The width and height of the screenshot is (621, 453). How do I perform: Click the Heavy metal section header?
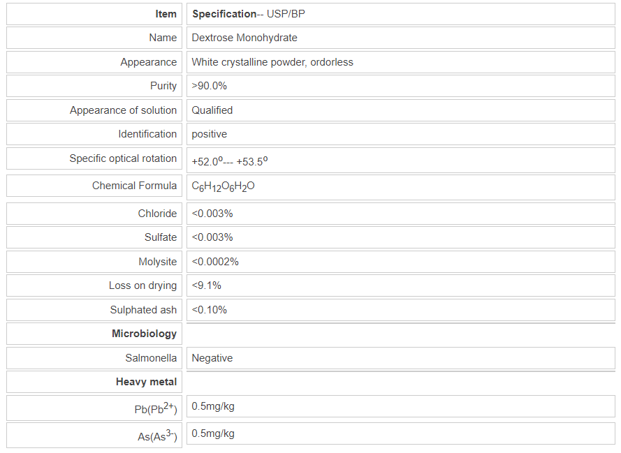(x=146, y=382)
